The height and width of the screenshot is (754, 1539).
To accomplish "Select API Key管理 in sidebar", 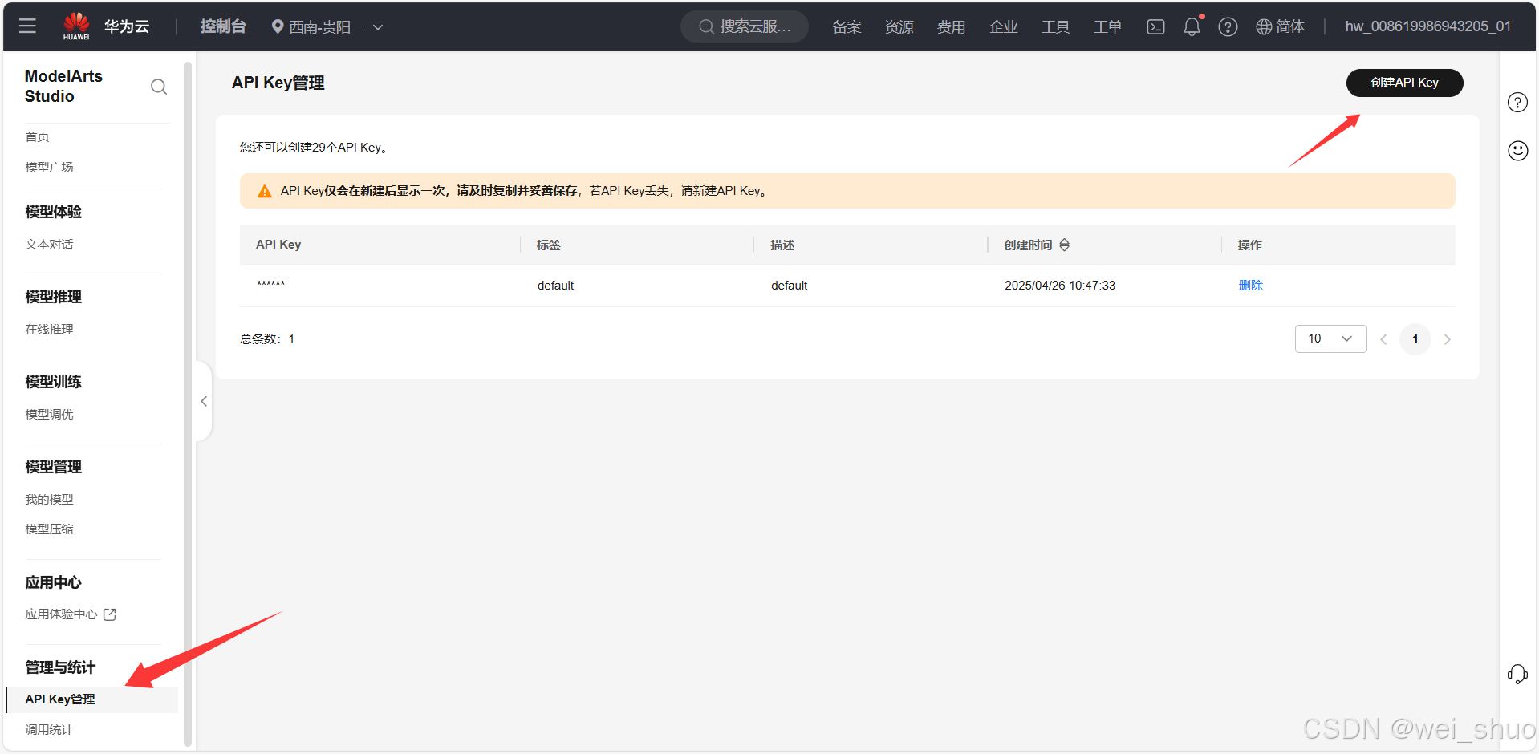I will (91, 699).
